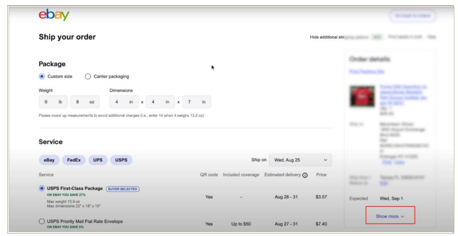Open the Print Packing Slip link
458x236 pixels.
pos(367,71)
